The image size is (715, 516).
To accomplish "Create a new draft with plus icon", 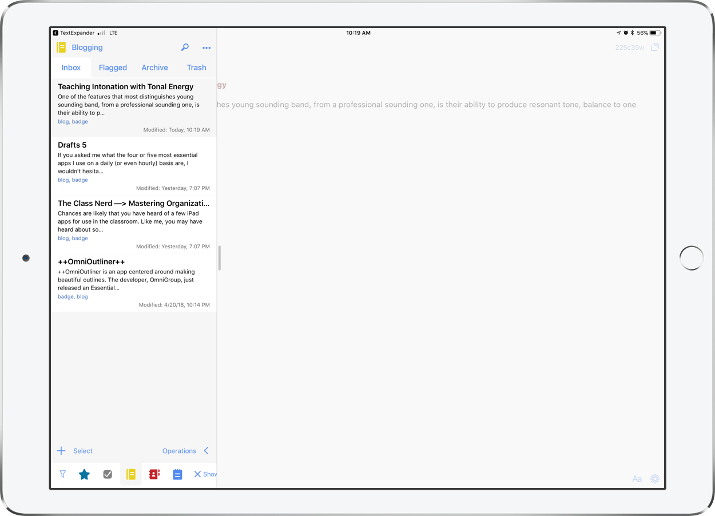I will point(61,451).
